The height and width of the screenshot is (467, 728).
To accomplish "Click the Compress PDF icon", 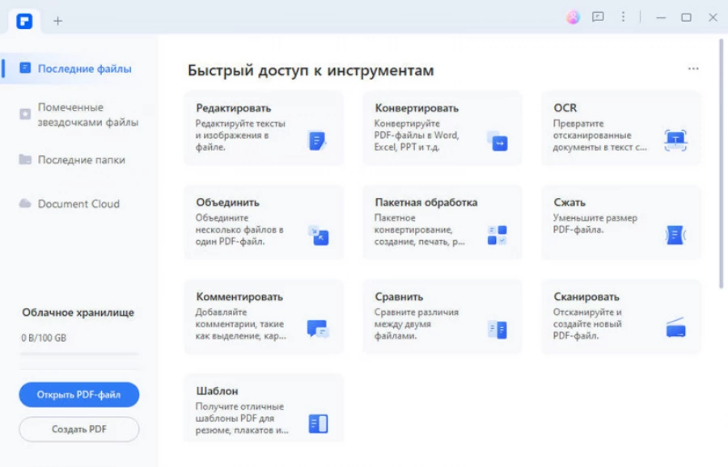I will pyautogui.click(x=675, y=235).
